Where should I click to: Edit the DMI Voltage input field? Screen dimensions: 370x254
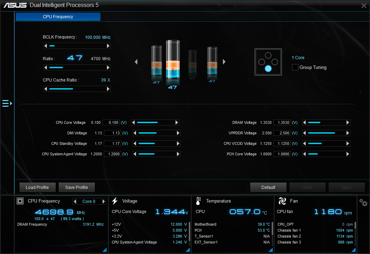(113, 133)
